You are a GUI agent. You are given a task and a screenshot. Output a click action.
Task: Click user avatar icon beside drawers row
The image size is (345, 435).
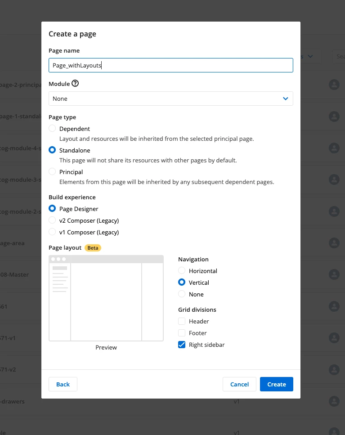[334, 401]
